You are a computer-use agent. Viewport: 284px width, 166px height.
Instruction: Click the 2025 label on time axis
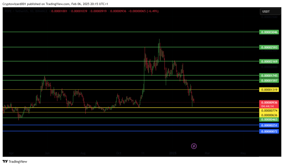[173, 154]
